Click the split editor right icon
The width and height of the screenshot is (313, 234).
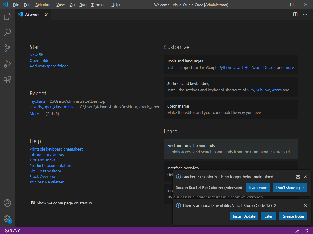click(296, 15)
